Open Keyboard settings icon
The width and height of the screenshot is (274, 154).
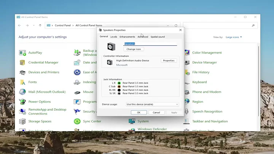tap(187, 83)
